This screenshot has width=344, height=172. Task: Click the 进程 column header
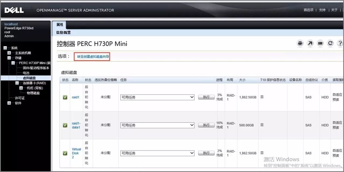pyautogui.click(x=219, y=80)
